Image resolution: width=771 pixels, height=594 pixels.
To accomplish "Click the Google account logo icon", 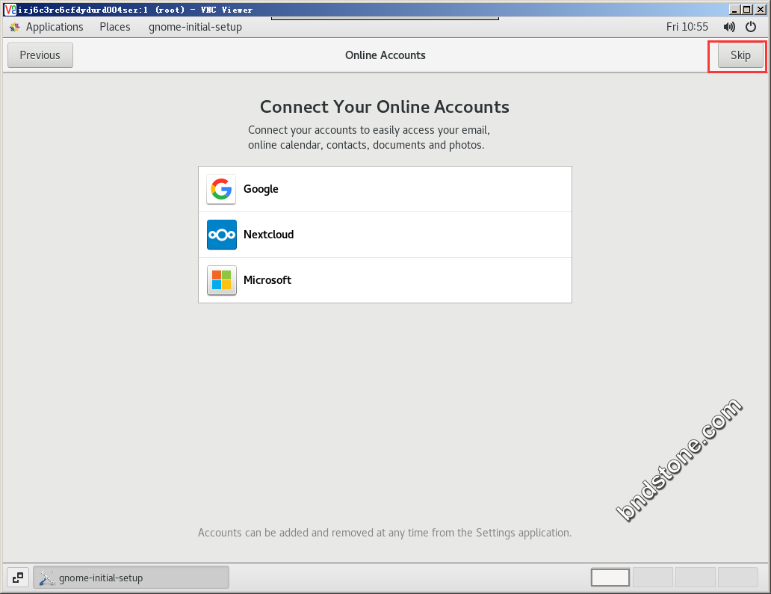I will 221,189.
